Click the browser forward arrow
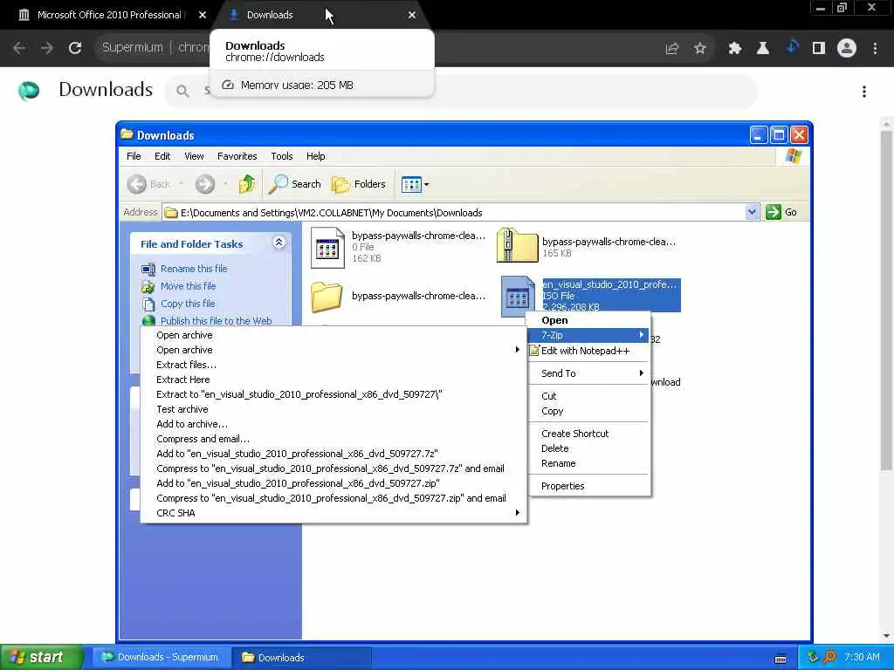This screenshot has height=670, width=894. tap(47, 48)
